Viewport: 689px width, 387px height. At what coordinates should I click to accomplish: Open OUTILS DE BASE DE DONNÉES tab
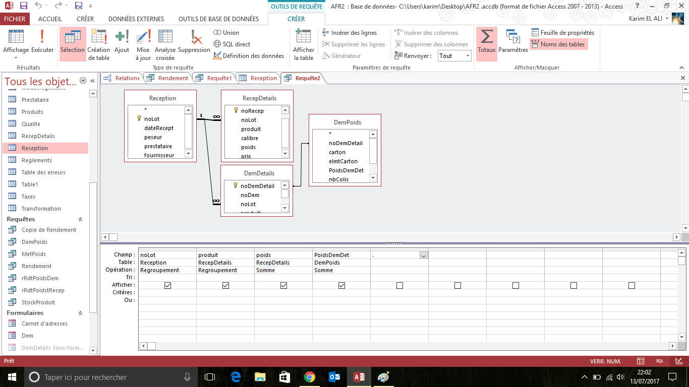(x=218, y=19)
